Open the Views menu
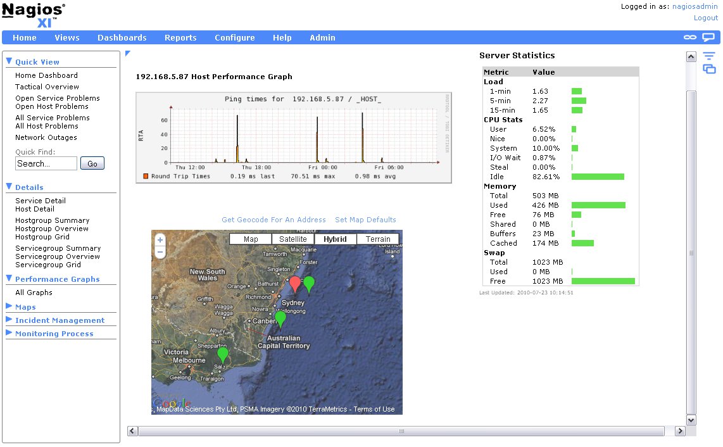Viewport: 723px width, 447px height. click(67, 38)
